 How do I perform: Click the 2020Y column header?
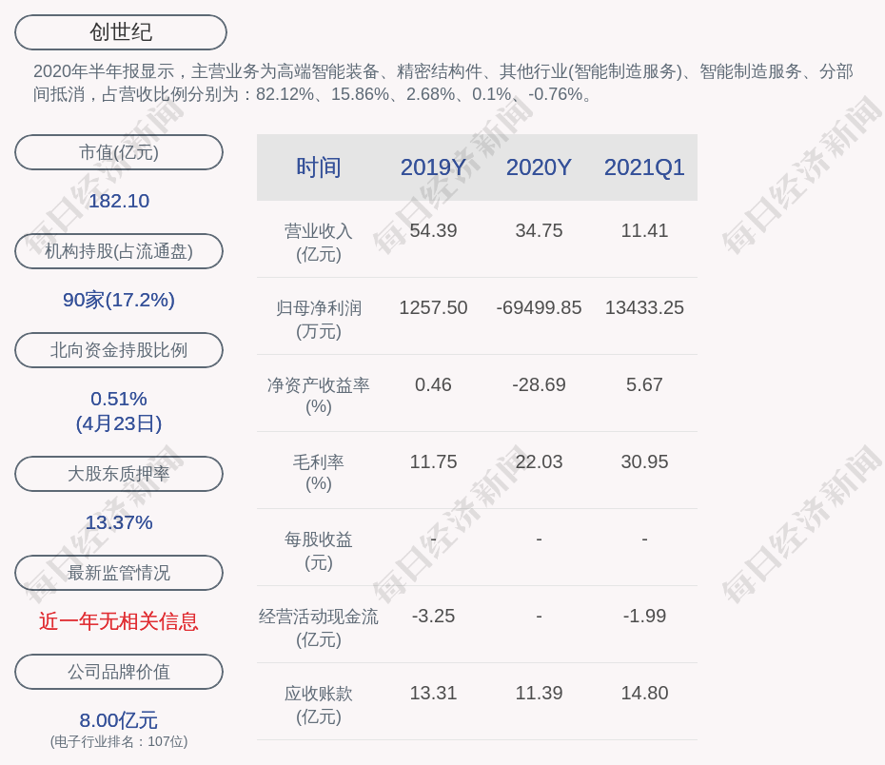coord(539,167)
